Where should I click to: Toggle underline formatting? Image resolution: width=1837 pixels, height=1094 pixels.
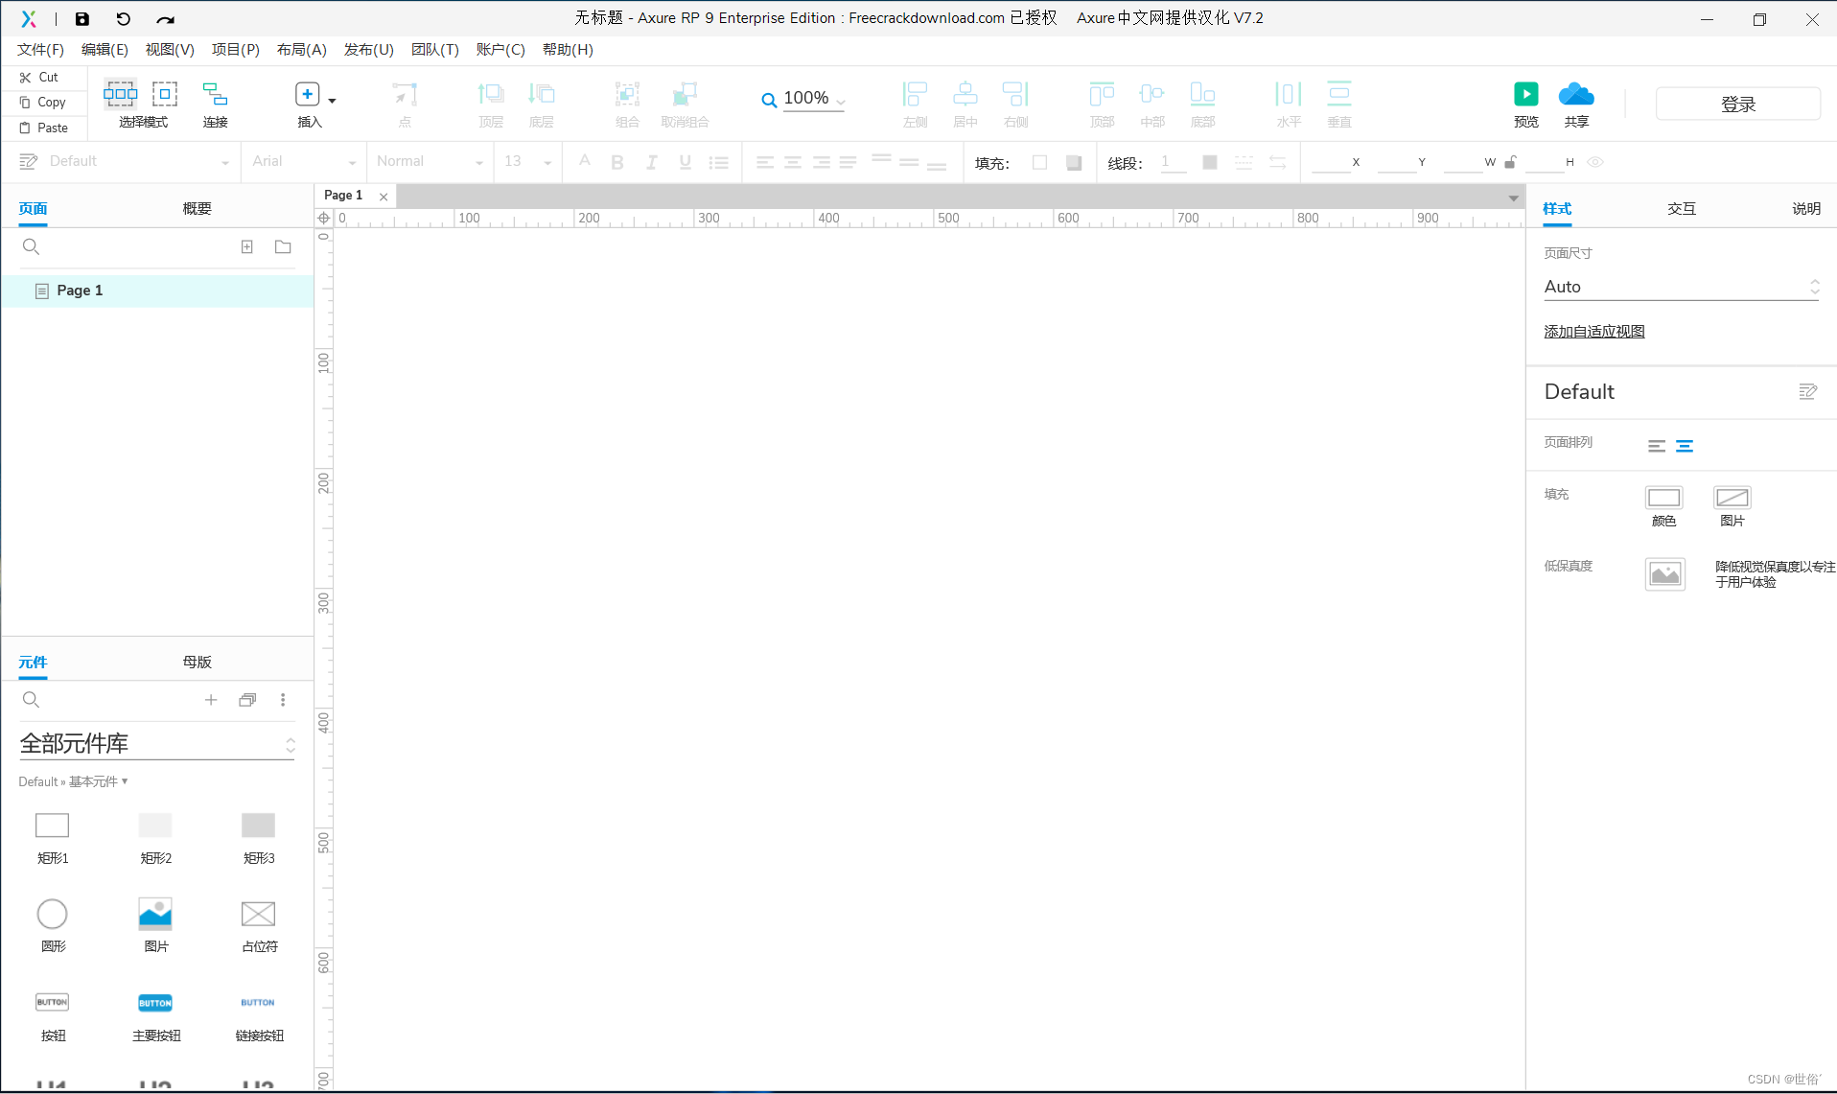[x=685, y=162]
